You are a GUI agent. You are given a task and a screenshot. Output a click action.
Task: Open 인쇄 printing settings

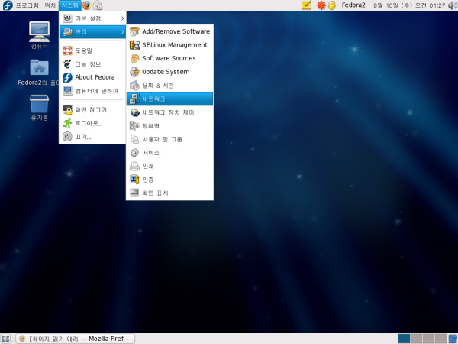pyautogui.click(x=169, y=166)
